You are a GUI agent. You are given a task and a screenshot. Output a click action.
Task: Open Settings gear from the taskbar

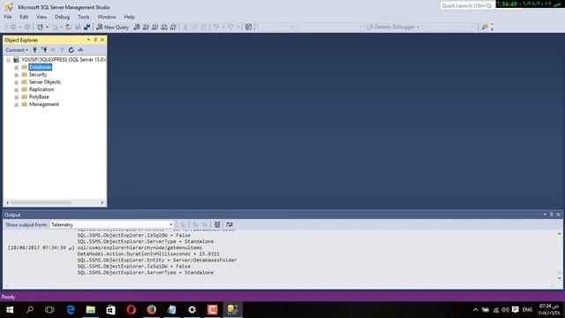coord(192,310)
